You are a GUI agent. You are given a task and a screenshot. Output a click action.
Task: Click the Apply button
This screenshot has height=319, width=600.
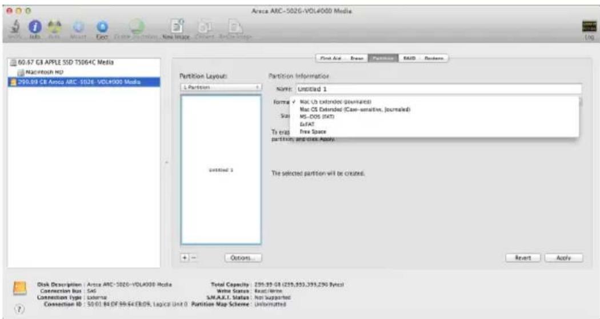pyautogui.click(x=563, y=258)
